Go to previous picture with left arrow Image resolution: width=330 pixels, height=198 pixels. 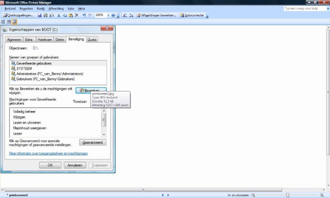pyautogui.click(x=163, y=195)
